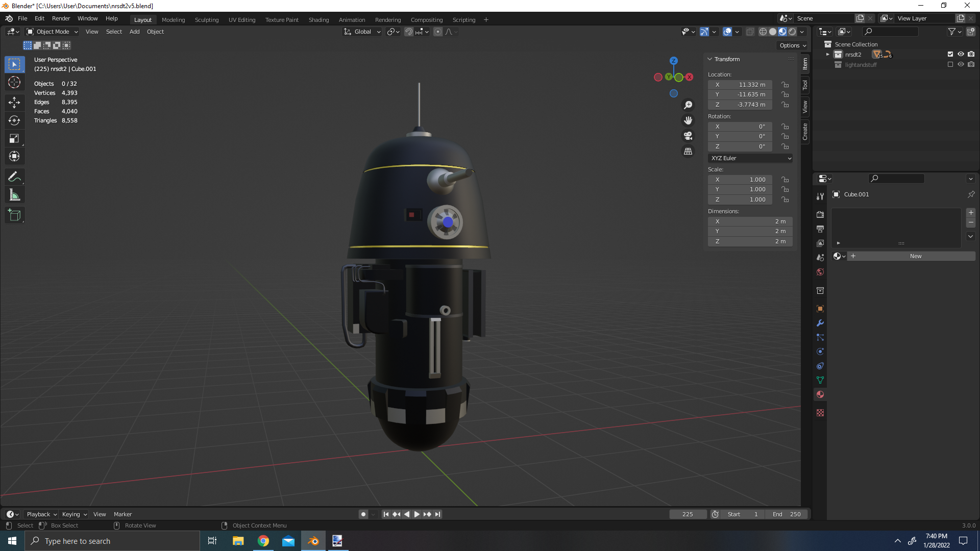
Task: Open the World properties tab
Action: pos(820,272)
